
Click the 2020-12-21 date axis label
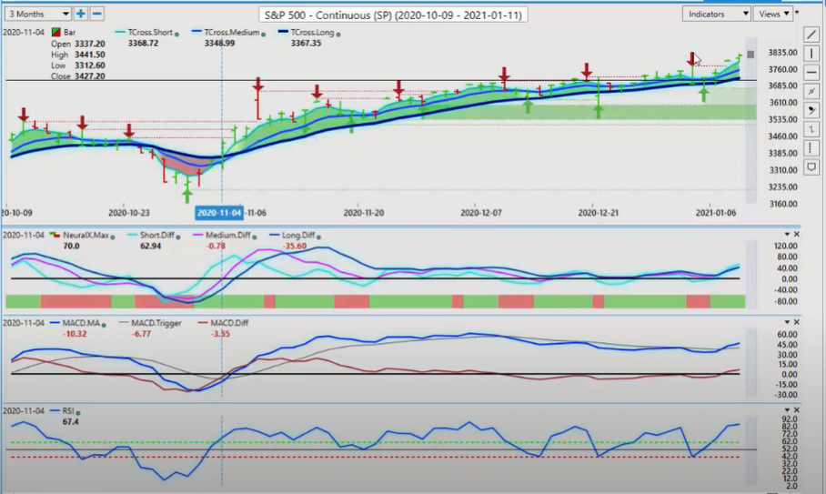tap(599, 213)
